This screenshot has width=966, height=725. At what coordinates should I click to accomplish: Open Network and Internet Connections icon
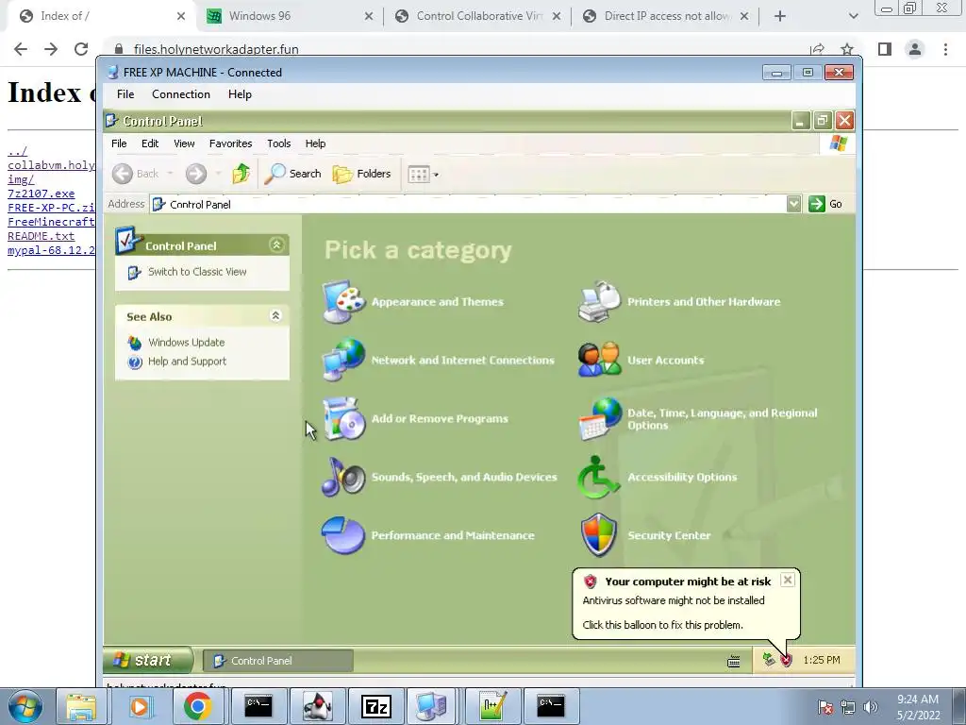pos(343,360)
